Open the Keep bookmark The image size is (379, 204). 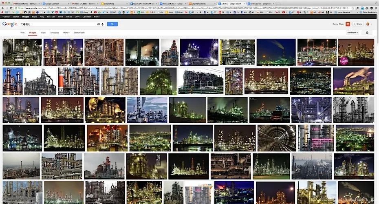click(169, 12)
